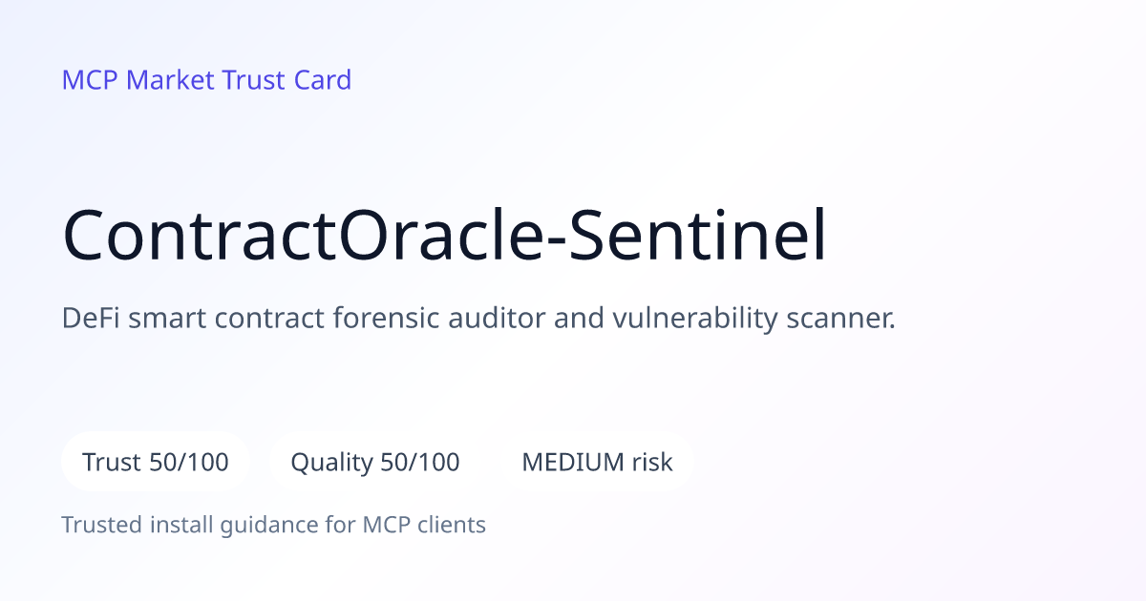The image size is (1146, 601).
Task: Click the 50/100 score in the Quality badge
Action: (420, 463)
